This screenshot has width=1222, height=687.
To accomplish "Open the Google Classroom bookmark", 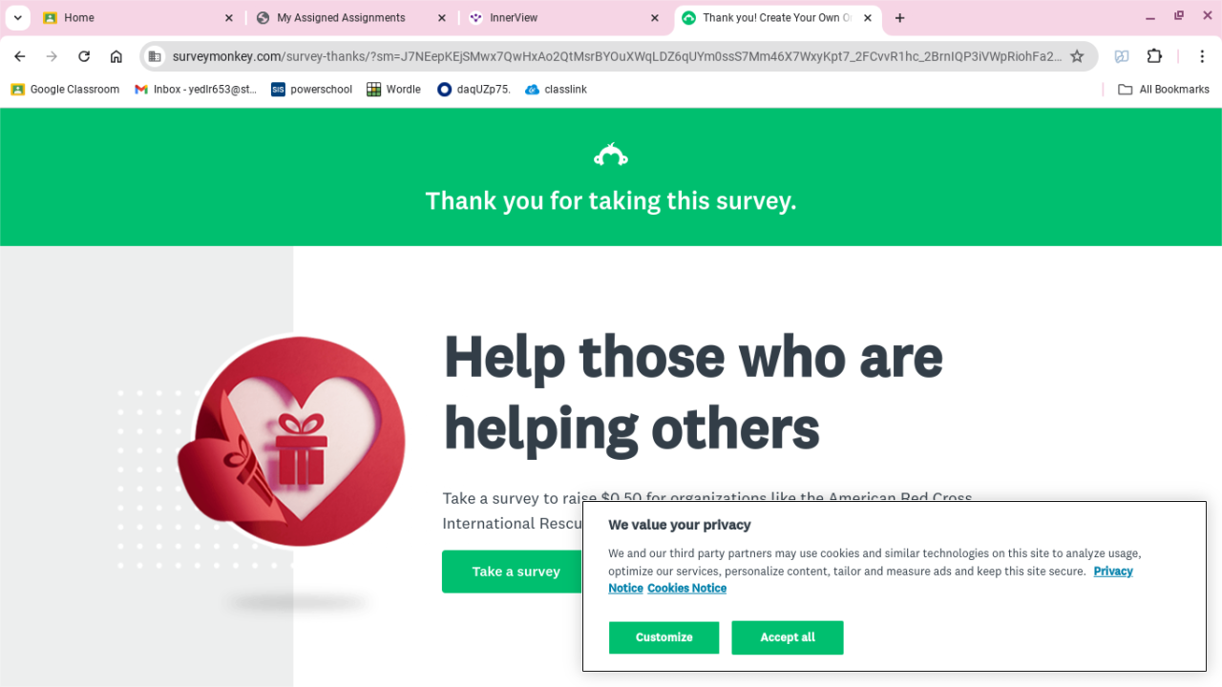I will 65,90.
